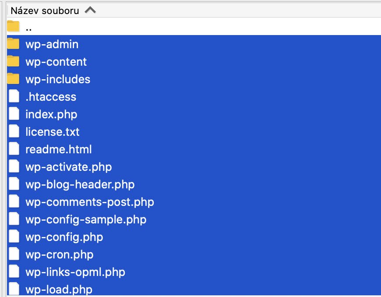Click the .htaccess file icon
The height and width of the screenshot is (297, 381).
coord(14,96)
